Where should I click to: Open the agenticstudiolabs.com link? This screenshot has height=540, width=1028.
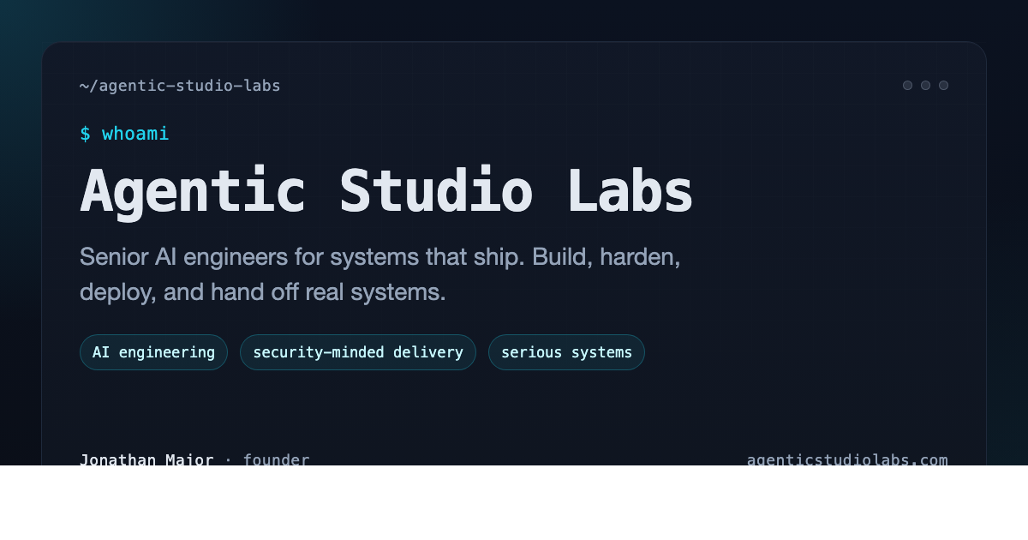tap(847, 459)
